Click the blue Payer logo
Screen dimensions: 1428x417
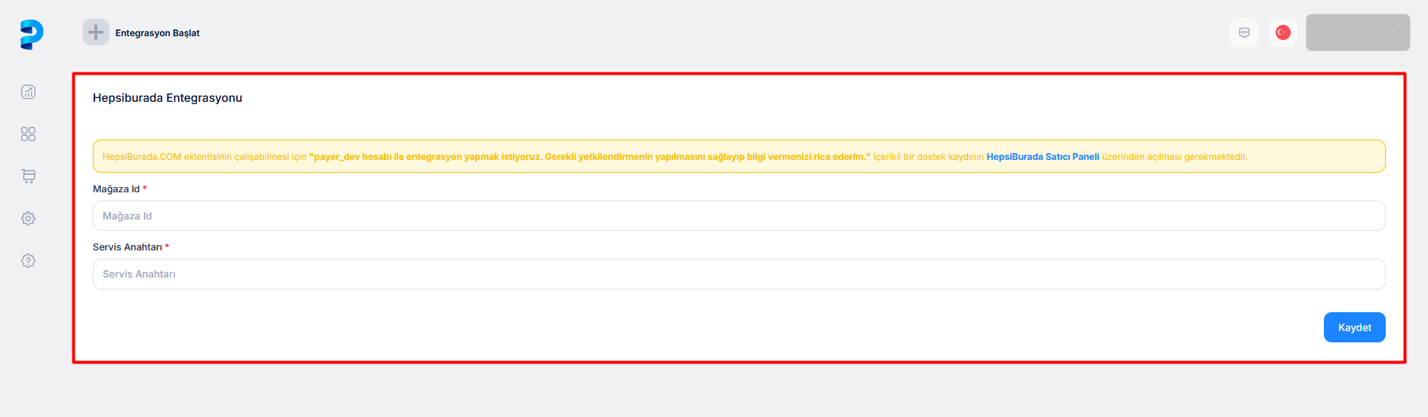pyautogui.click(x=31, y=34)
